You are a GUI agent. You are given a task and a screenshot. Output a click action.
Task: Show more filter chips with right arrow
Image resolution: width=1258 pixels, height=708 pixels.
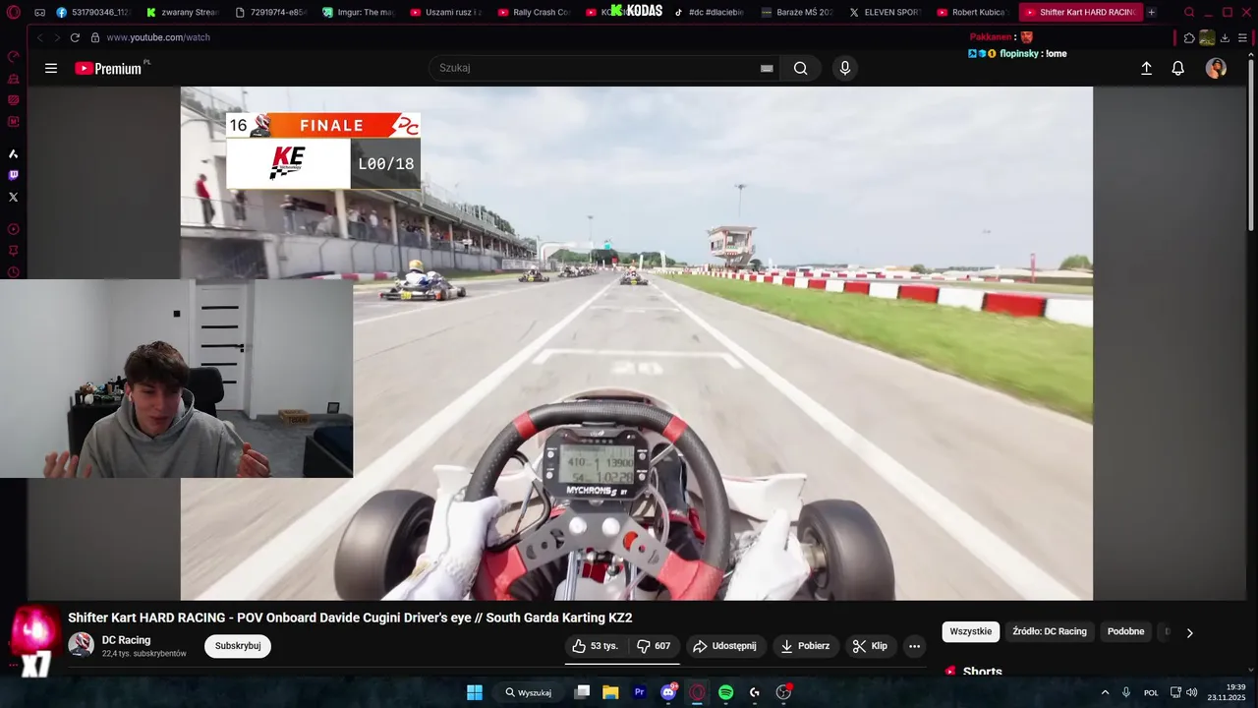point(1189,632)
